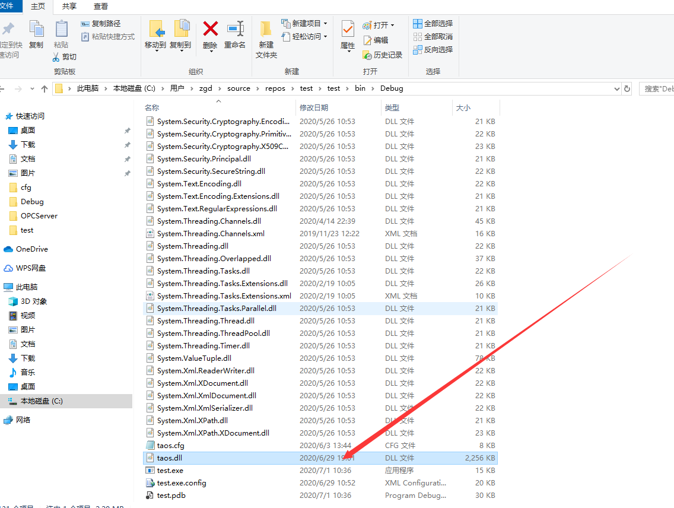Pin current folder to Quick Access
This screenshot has width=674, height=508.
(9, 37)
